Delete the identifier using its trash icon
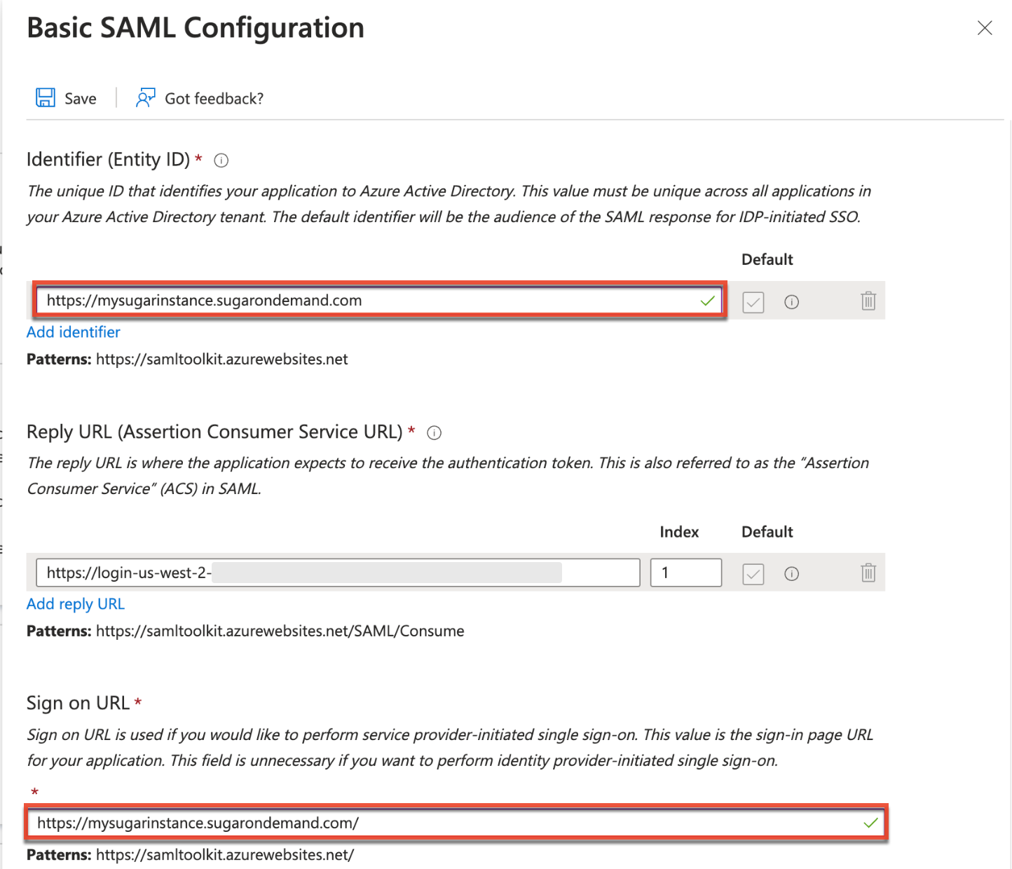 click(868, 301)
